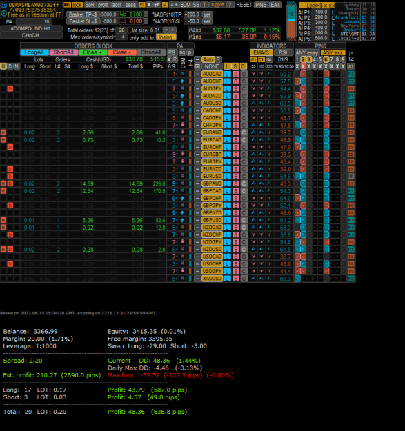Select the ANY exit pins tab

pos(333,52)
